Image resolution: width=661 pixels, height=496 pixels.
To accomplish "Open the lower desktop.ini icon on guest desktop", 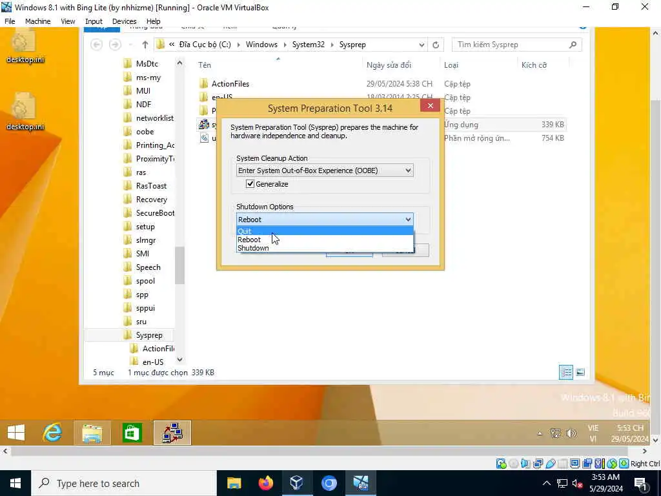I will coord(25,112).
